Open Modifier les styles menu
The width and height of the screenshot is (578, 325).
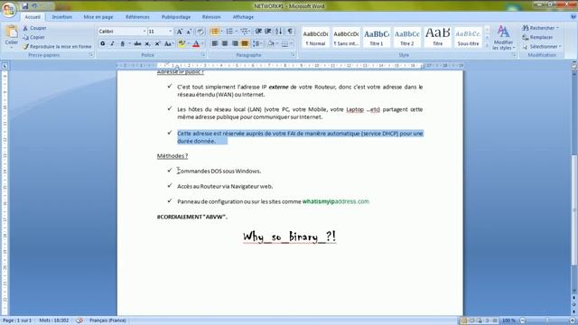point(504,38)
